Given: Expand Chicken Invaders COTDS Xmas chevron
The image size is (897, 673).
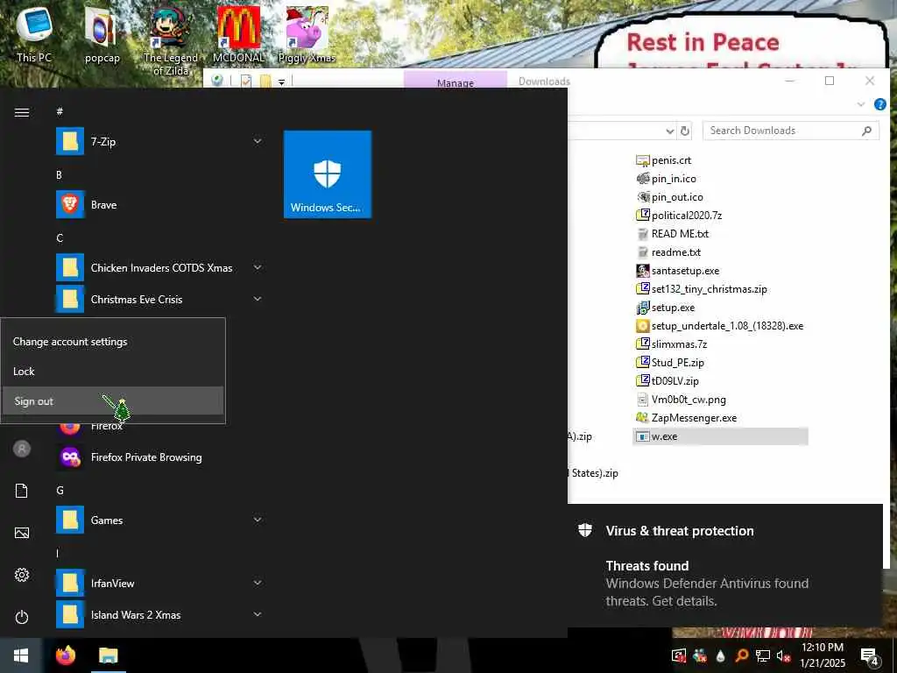Looking at the screenshot, I should pyautogui.click(x=258, y=267).
